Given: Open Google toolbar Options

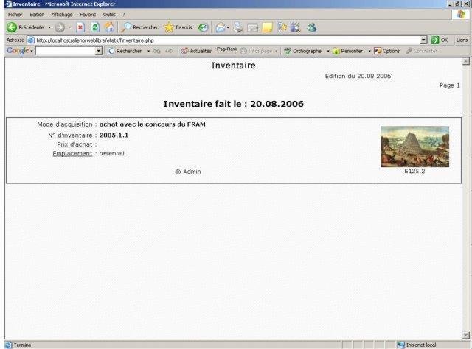Looking at the screenshot, I should click(386, 51).
